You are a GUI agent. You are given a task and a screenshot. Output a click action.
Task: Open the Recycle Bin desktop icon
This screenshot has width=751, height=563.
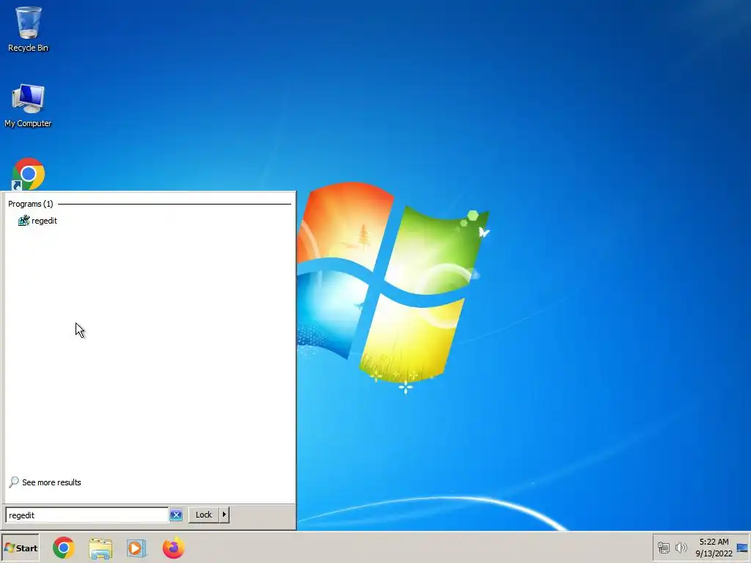tap(29, 29)
